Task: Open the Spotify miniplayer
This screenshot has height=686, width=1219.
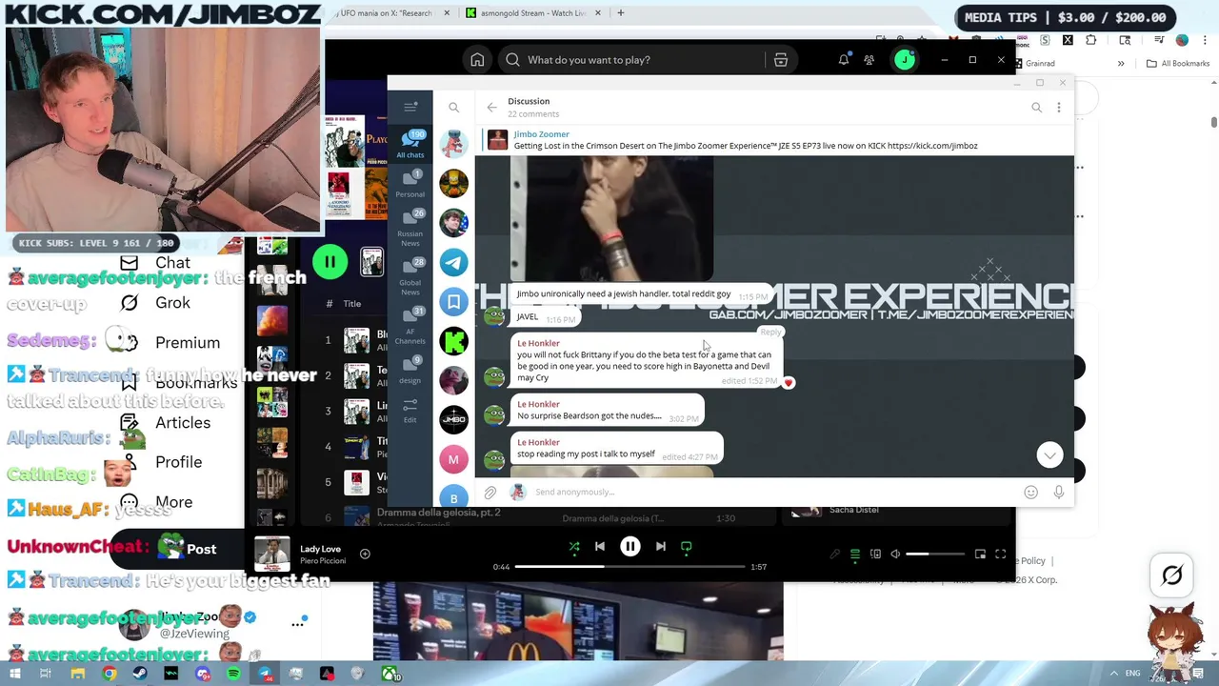Action: 980,554
